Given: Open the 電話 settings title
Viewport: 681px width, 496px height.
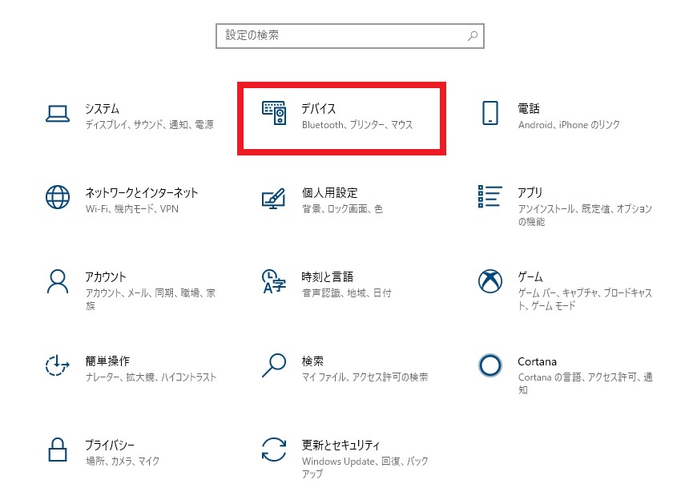Looking at the screenshot, I should tap(529, 108).
